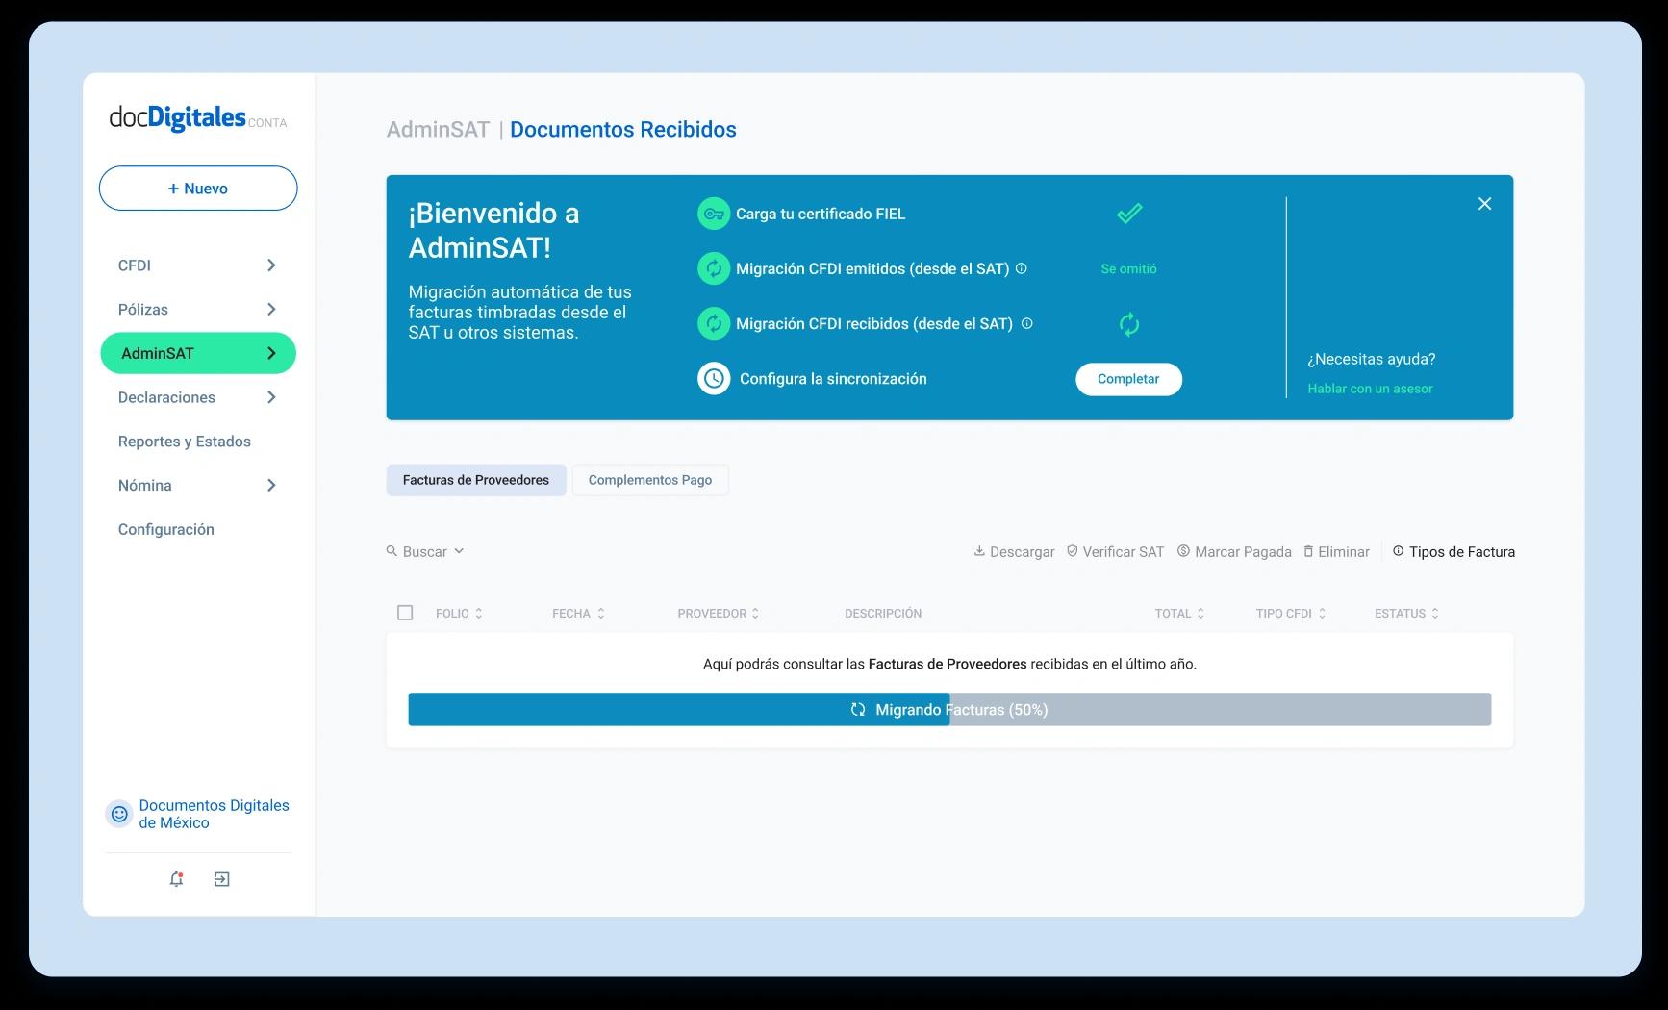Select the AdminSAT sidebar item
Viewport: 1668px width, 1010px height.
tap(198, 353)
